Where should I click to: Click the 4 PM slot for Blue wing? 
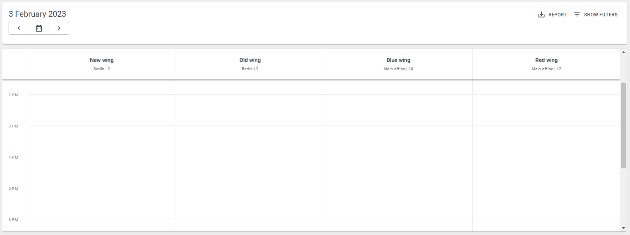[x=398, y=172]
